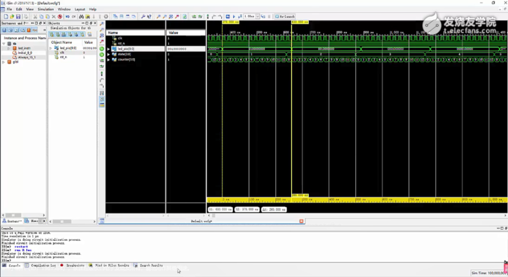Viewport: 508px width, 277px height.
Task: Open the Help menu
Action: coord(93,9)
